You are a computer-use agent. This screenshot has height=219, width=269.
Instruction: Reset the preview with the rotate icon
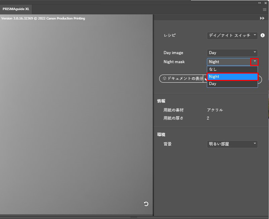[x=146, y=204]
